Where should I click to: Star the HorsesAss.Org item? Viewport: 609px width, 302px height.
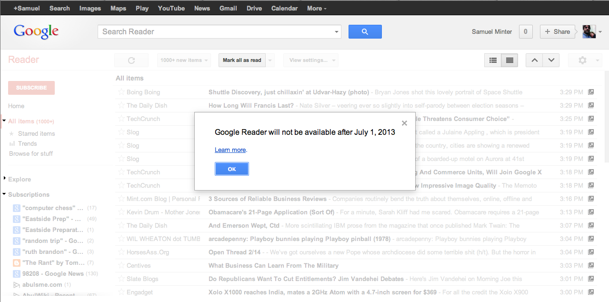click(121, 252)
